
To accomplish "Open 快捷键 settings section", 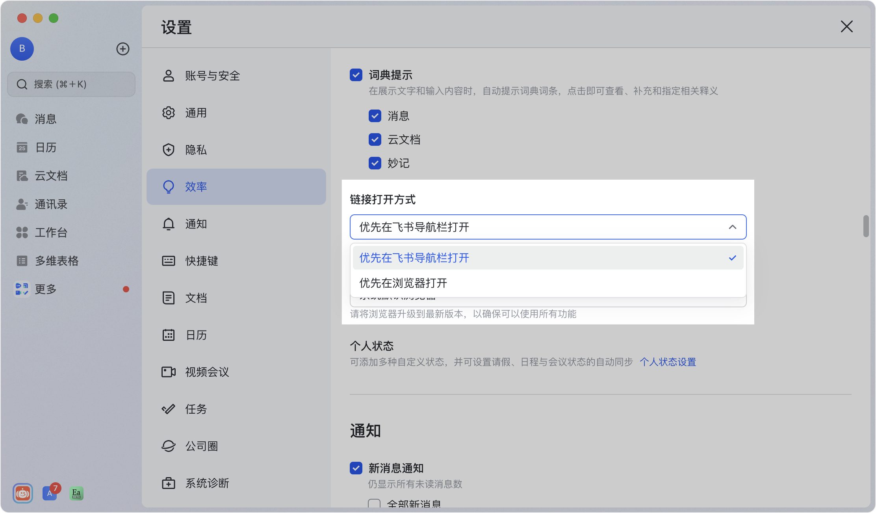I will click(x=236, y=261).
